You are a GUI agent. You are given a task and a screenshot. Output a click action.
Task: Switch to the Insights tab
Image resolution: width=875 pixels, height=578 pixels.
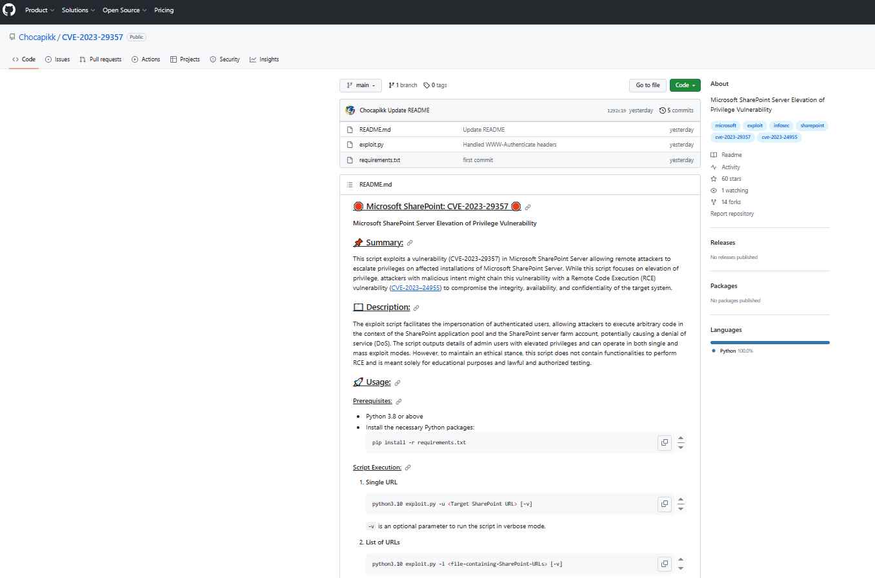(265, 59)
